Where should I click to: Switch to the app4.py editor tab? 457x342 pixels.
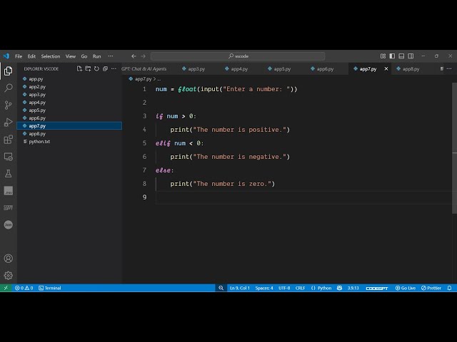coord(239,69)
